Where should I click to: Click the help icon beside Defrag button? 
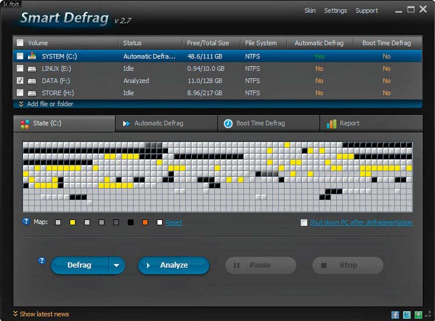42,261
